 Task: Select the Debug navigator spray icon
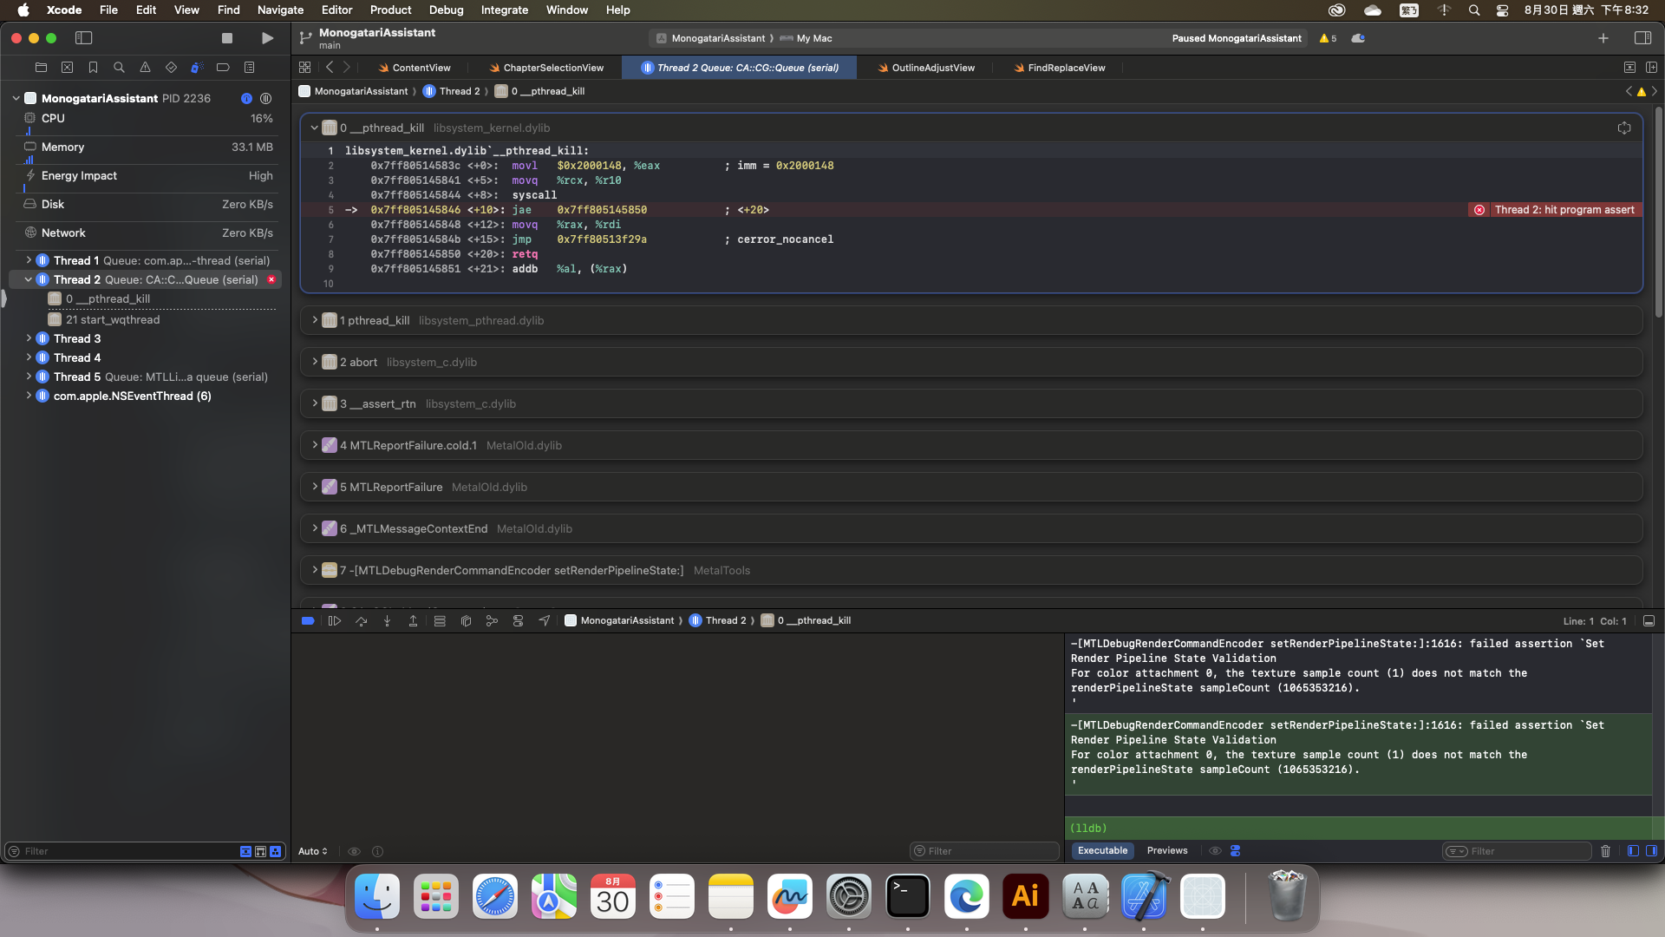coord(197,67)
